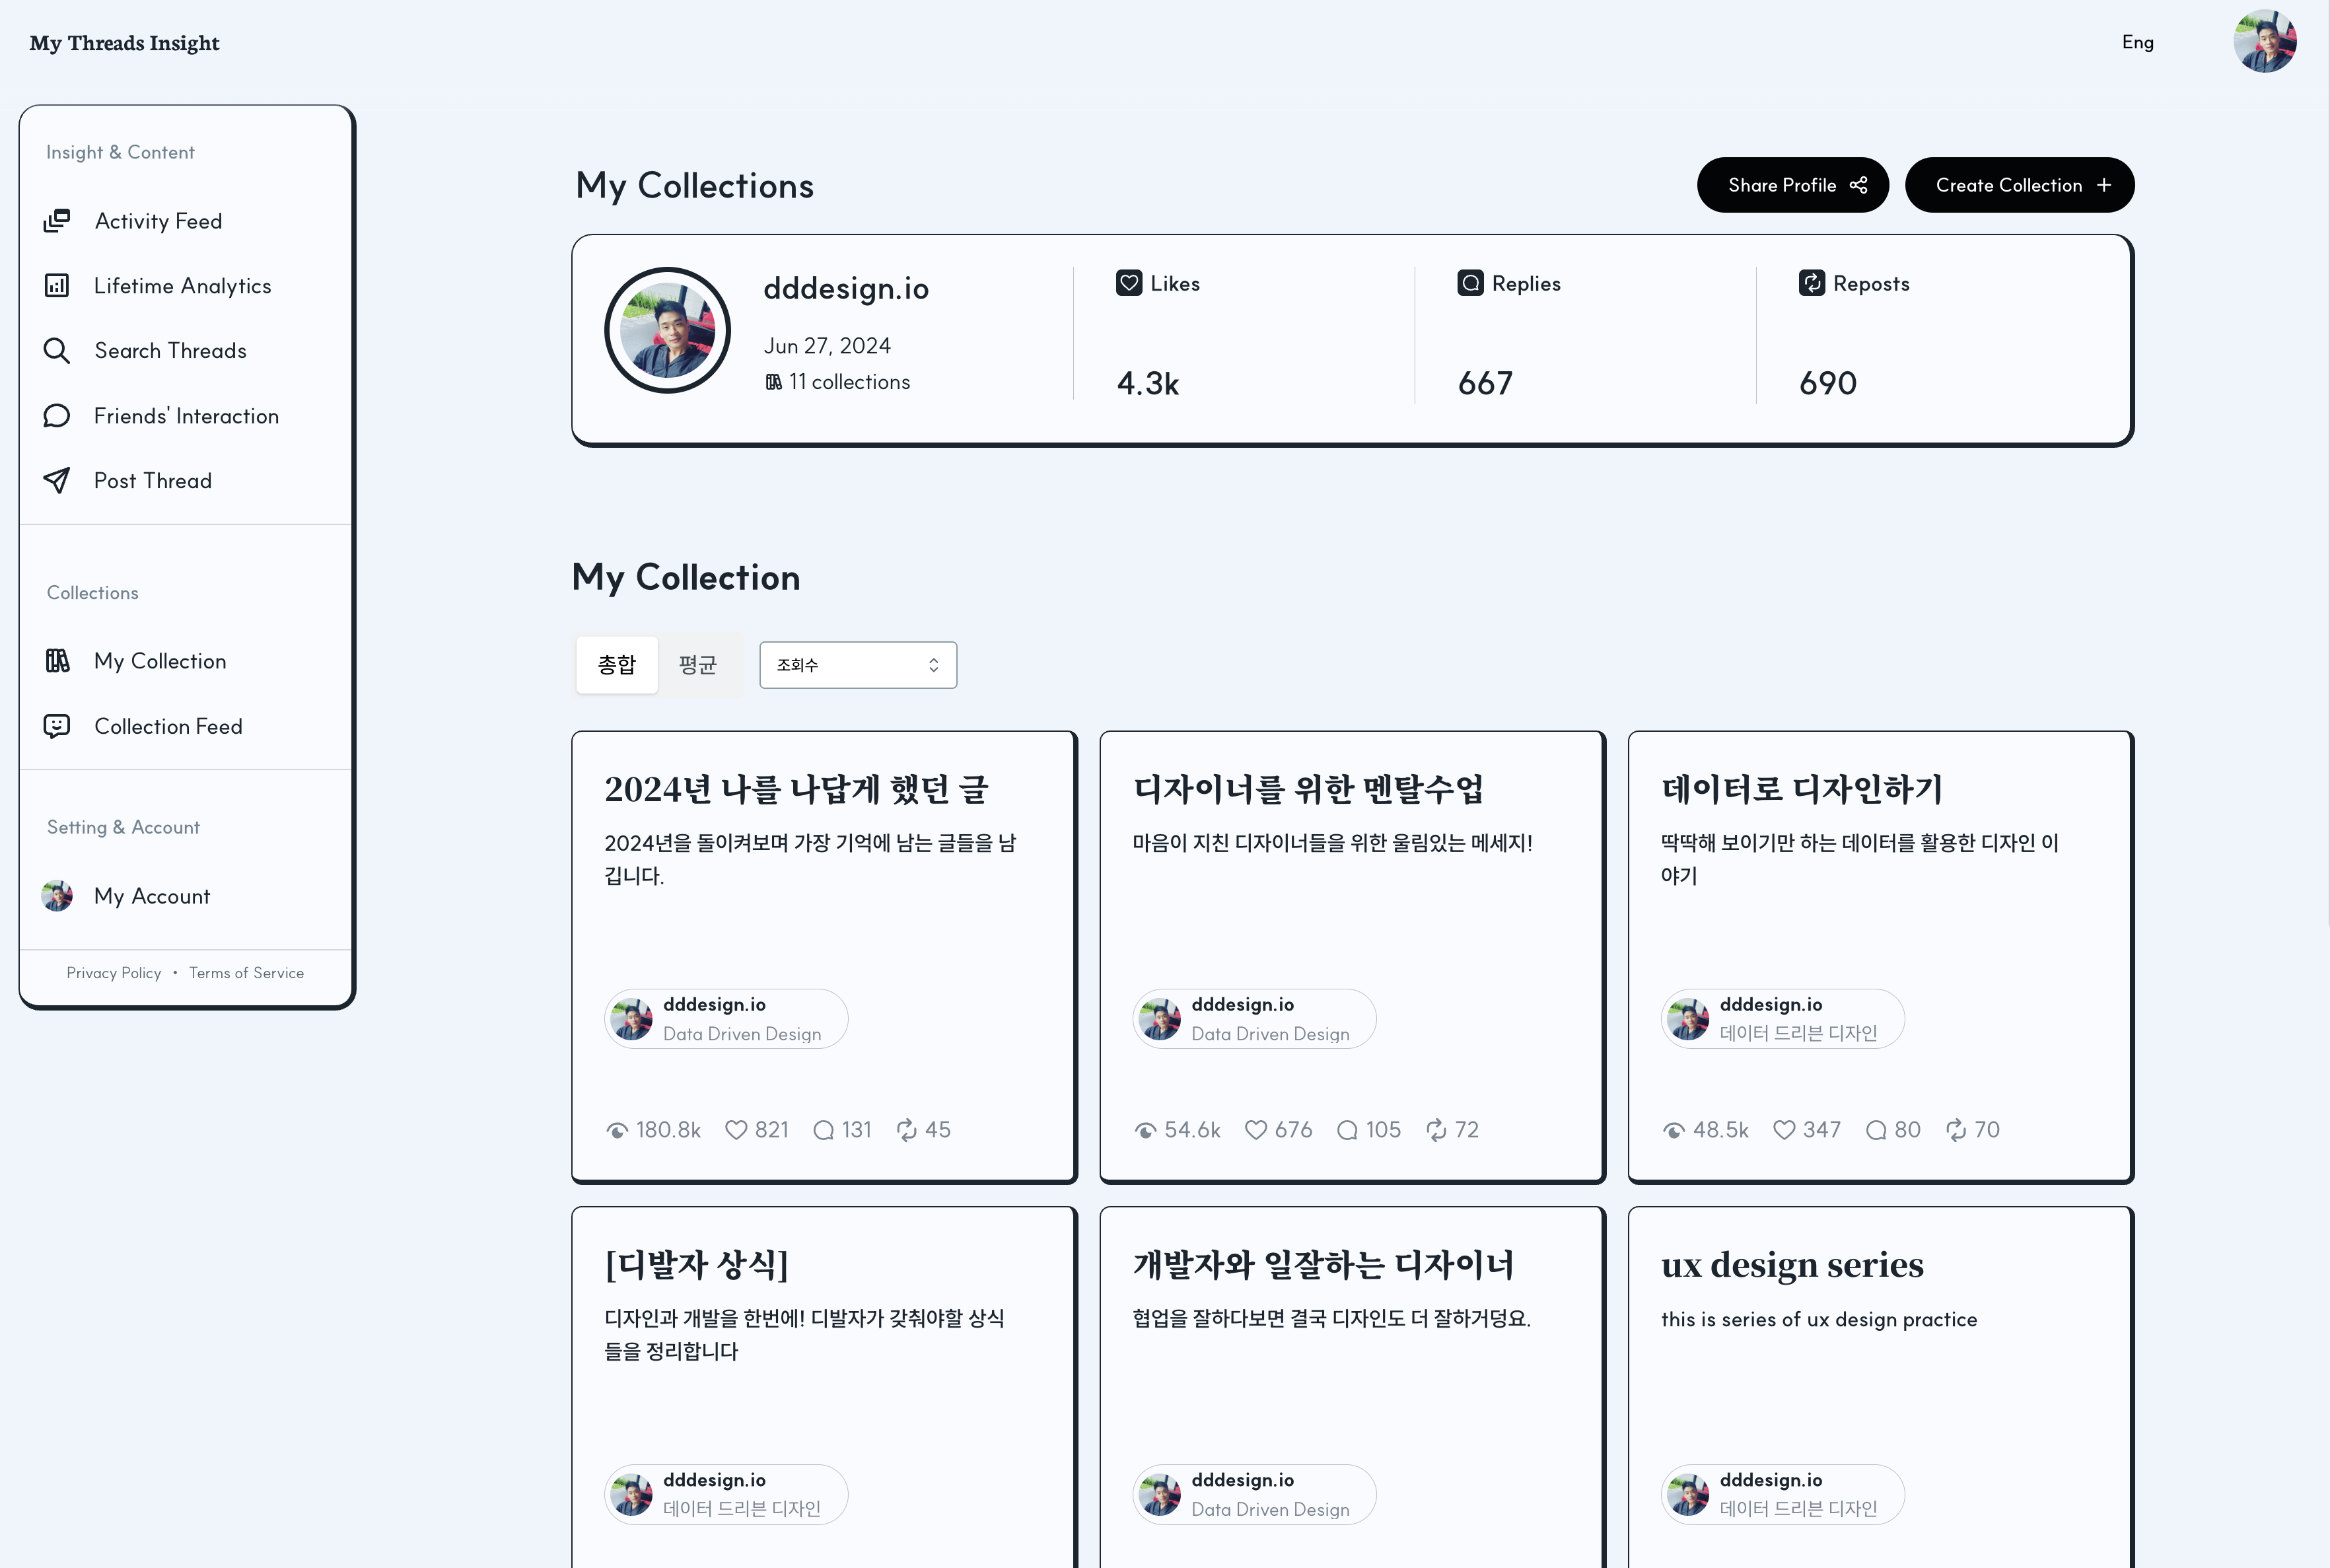Viewport: 2330px width, 1568px height.
Task: Open Terms of Service
Action: tap(246, 972)
